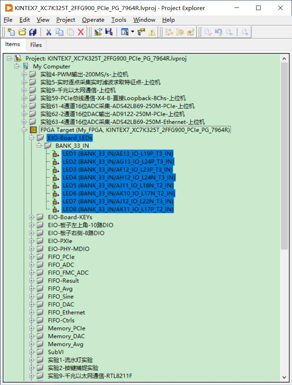
Task: Click the vertical scrollbar thumb
Action: (284, 156)
